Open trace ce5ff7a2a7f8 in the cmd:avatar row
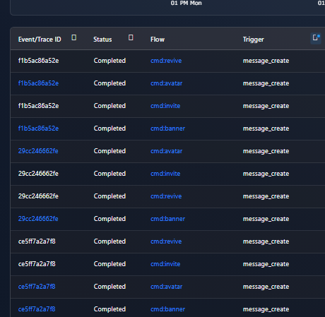The width and height of the screenshot is (325, 317). [37, 287]
